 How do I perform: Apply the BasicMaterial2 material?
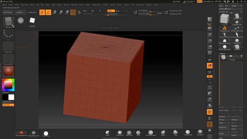[x=34, y=134]
